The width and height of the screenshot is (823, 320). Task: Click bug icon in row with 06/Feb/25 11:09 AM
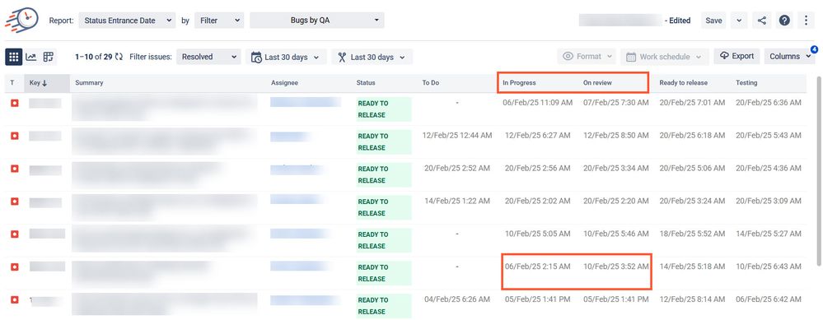pyautogui.click(x=15, y=103)
